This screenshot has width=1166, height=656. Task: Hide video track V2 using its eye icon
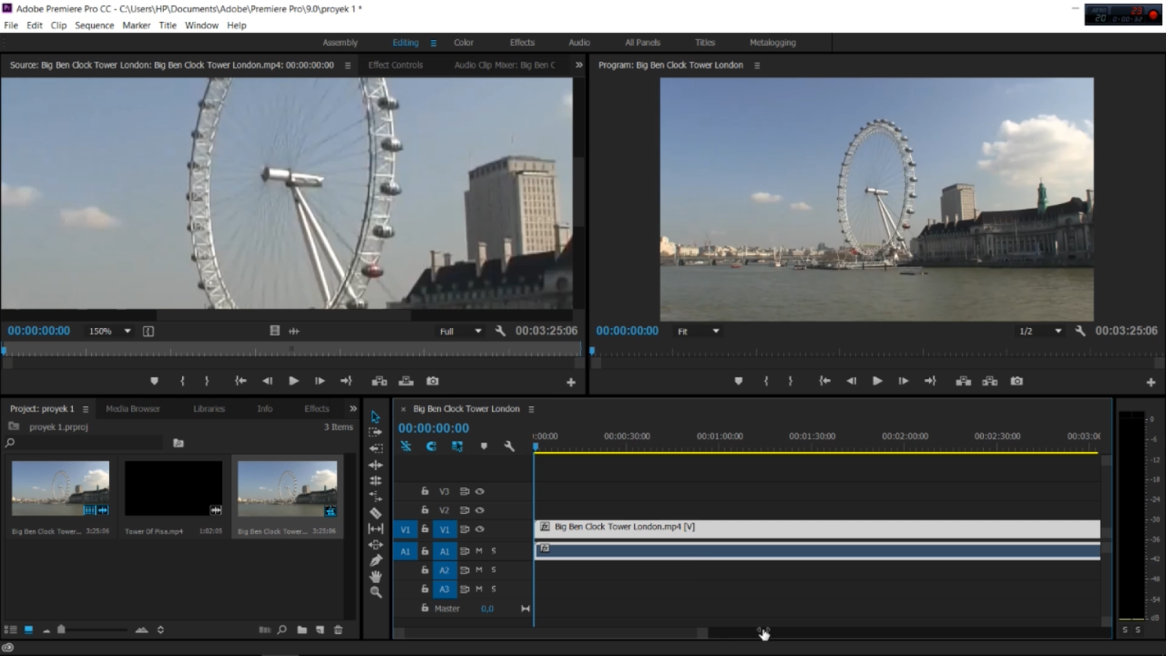(480, 510)
